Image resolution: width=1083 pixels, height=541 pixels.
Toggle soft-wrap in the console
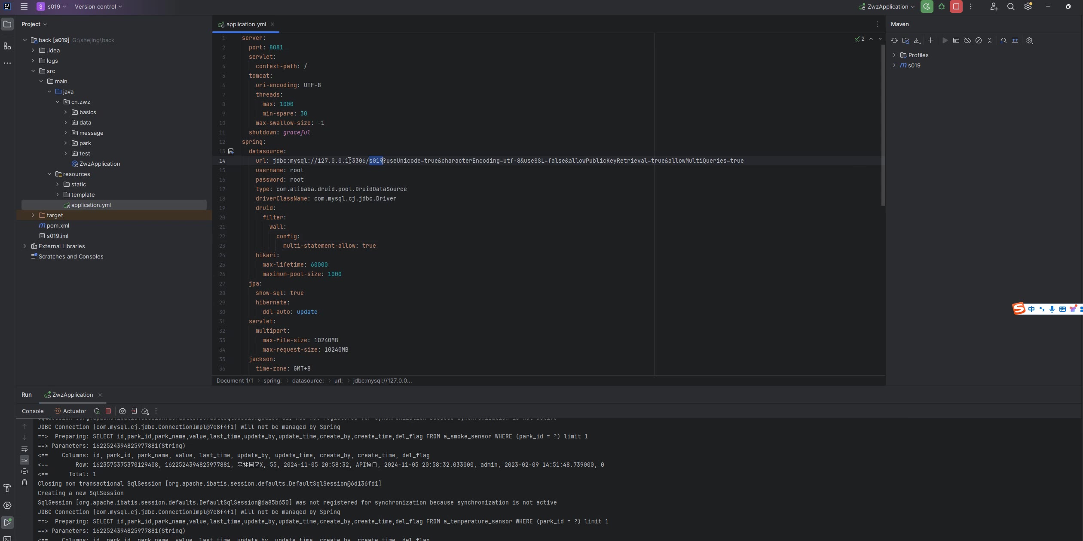24,449
